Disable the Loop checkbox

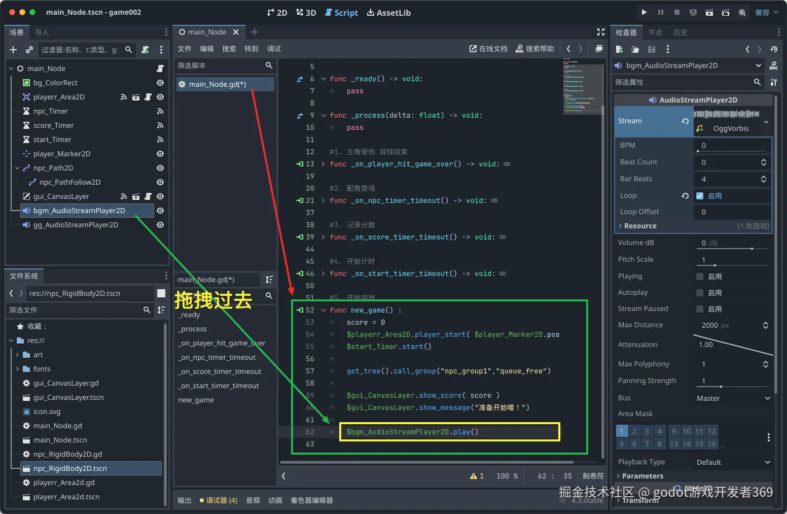click(700, 196)
